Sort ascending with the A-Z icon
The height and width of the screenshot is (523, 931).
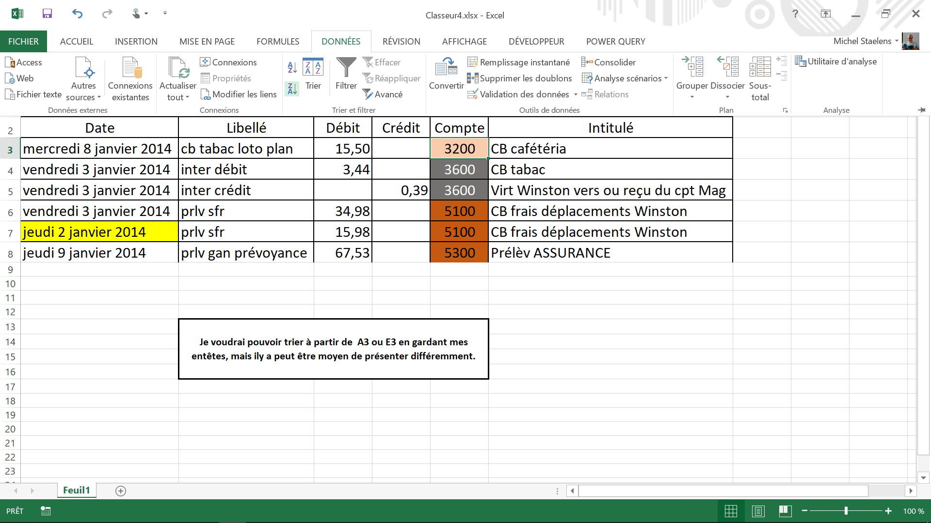[x=292, y=67]
